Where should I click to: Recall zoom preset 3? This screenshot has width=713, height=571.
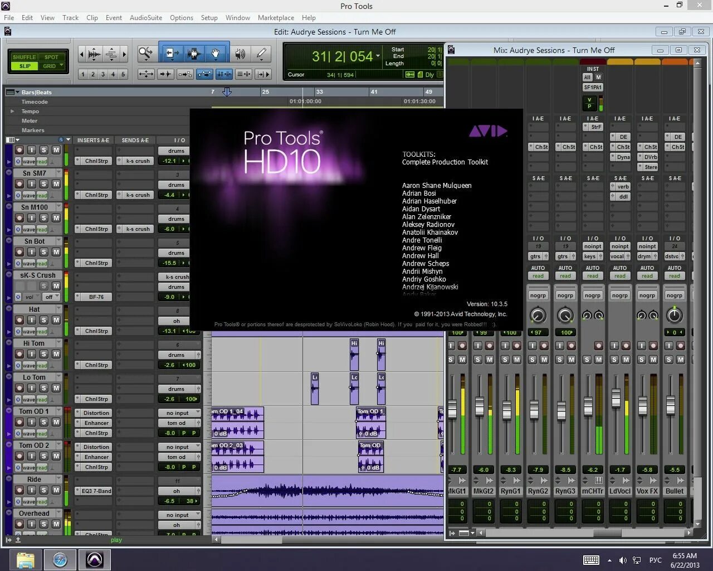point(103,74)
